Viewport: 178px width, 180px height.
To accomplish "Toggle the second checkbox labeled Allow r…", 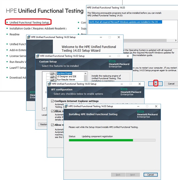I will point(53,111).
